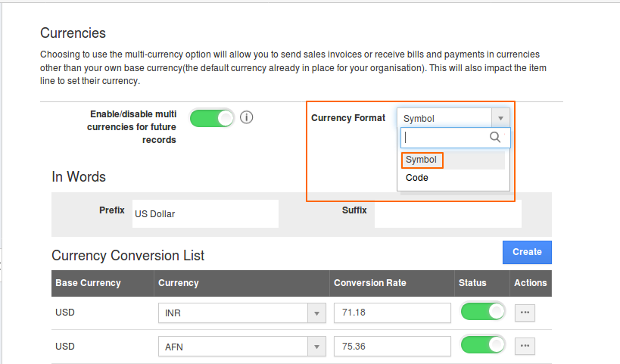
Task: Click the search magnifier icon in dropdown
Action: click(496, 137)
